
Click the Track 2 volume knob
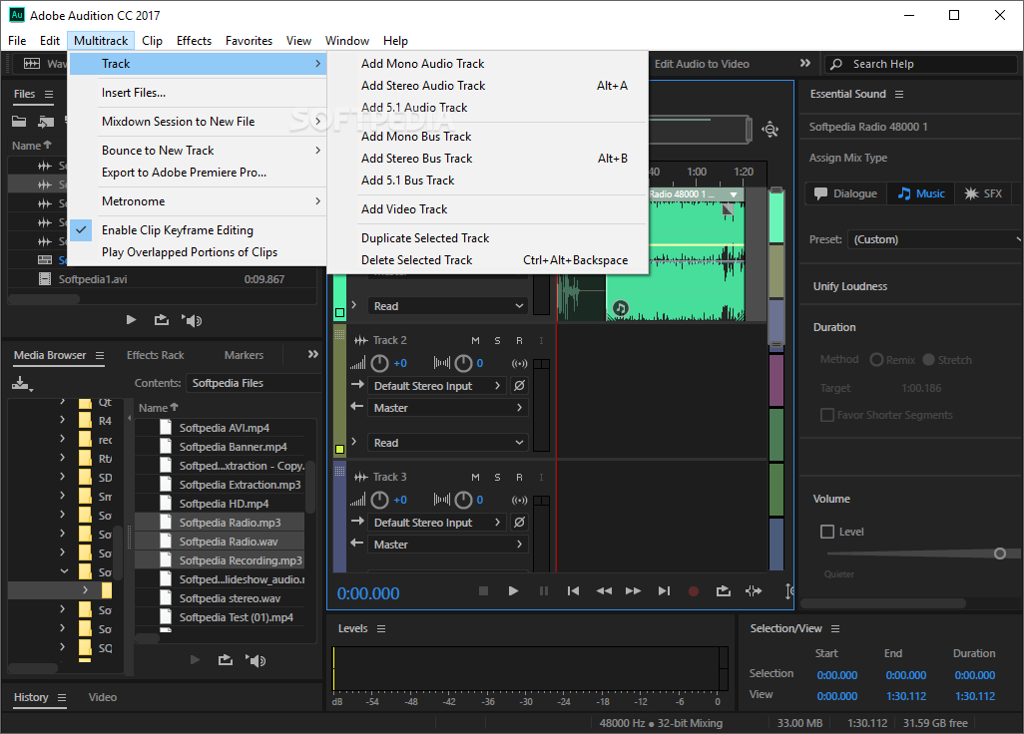tap(379, 363)
